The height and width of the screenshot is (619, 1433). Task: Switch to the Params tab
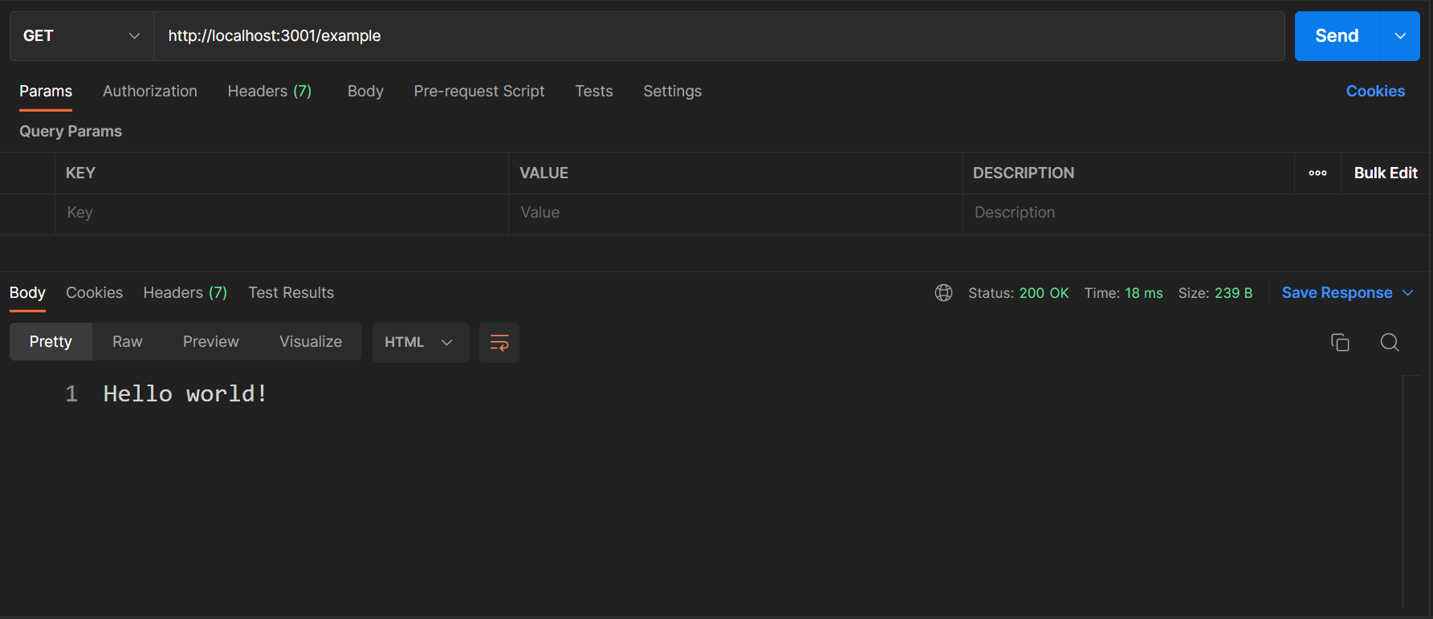46,92
